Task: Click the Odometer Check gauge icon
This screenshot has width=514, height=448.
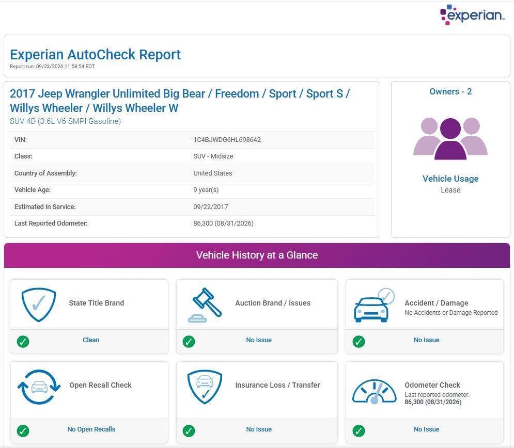Action: point(374,391)
